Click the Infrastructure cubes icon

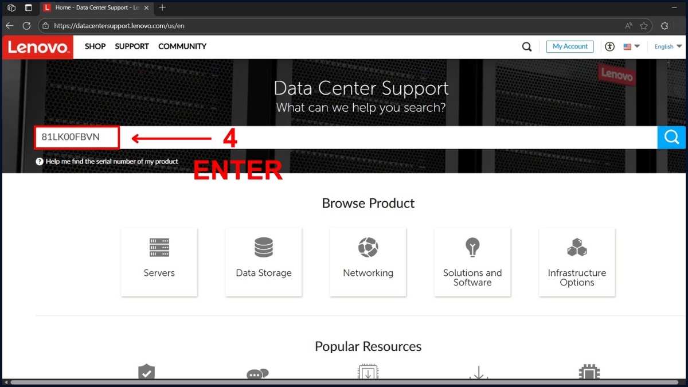coord(577,248)
